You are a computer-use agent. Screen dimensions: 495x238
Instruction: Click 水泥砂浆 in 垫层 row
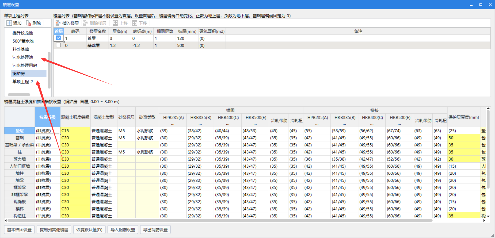147,131
